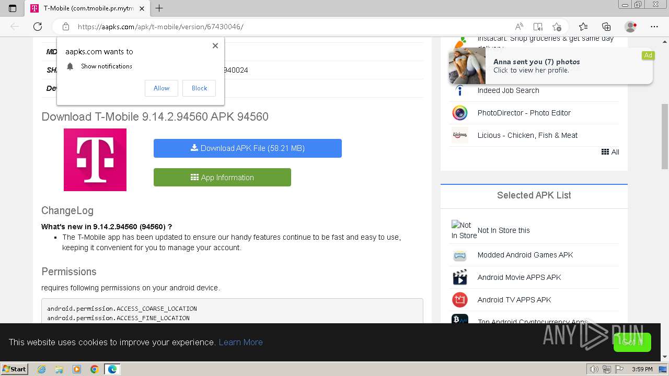Viewport: 669px width, 376px height.
Task: Click the green Ad label badge
Action: (x=648, y=55)
